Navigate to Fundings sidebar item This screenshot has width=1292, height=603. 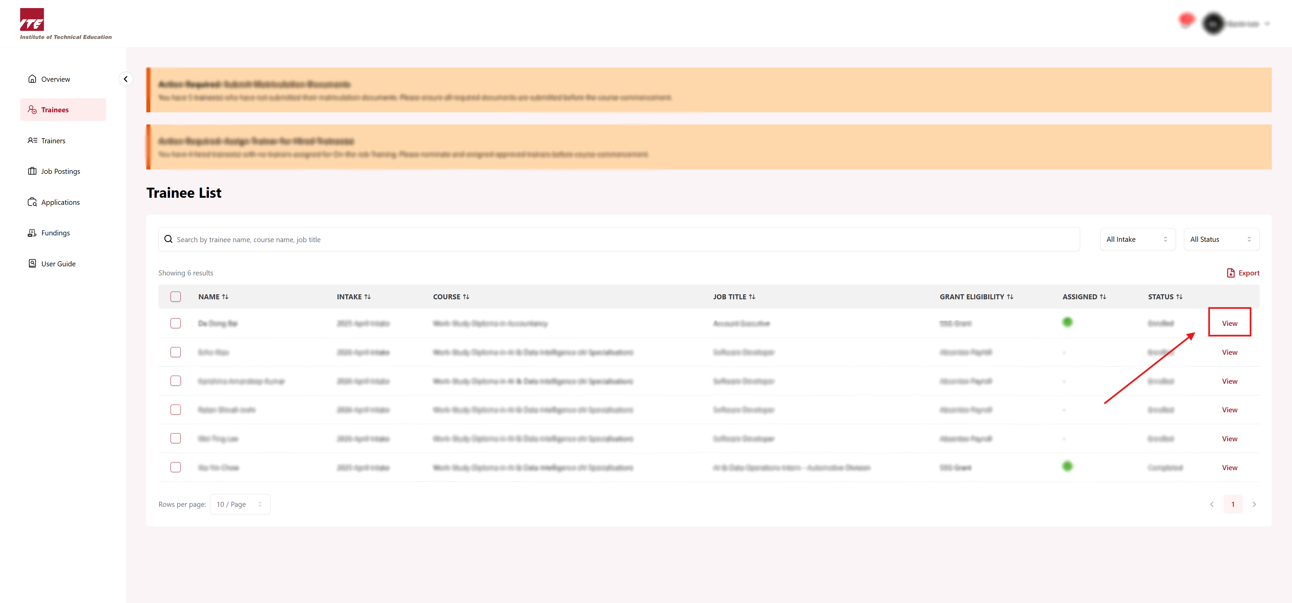point(55,233)
